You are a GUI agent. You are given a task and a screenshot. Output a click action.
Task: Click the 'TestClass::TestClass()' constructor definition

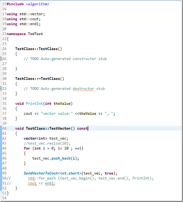coord(39,49)
